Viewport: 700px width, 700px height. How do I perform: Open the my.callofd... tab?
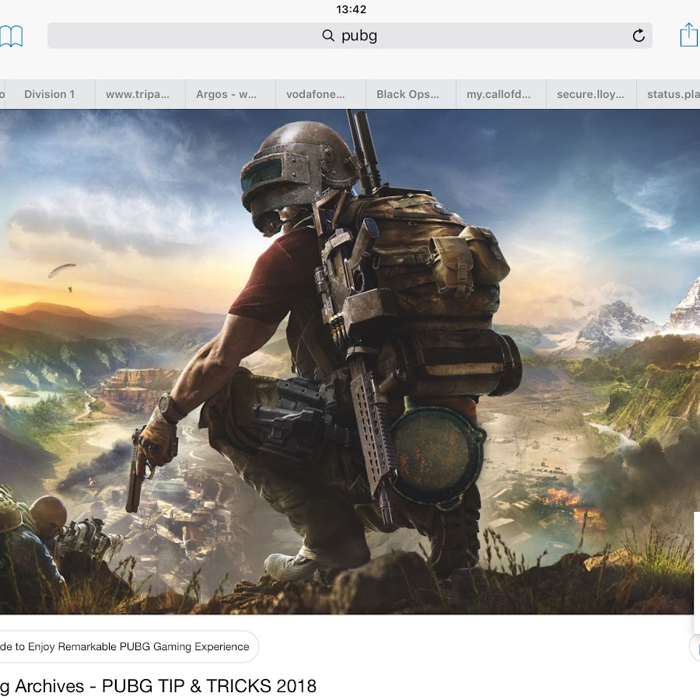click(499, 94)
